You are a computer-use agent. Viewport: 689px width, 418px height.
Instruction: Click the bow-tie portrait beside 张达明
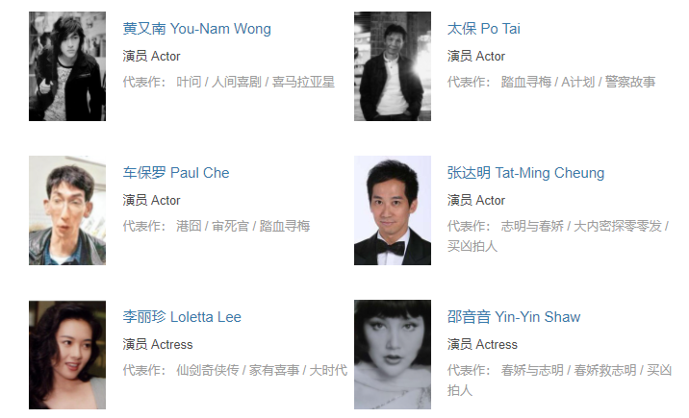tap(393, 210)
